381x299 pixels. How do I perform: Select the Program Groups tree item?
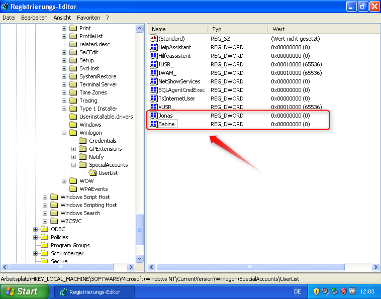pos(70,245)
